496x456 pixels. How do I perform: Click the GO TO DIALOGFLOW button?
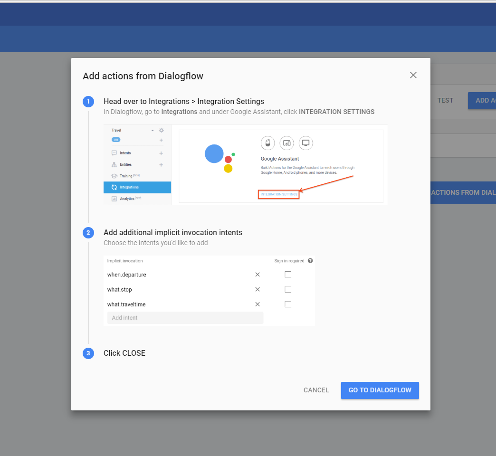(x=380, y=390)
